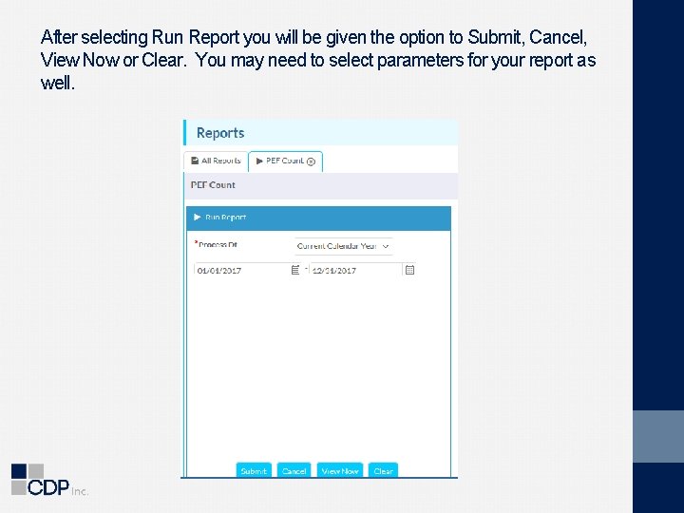Open the Current Calendar Year dropdown
Screen dimensions: 684x513
(x=342, y=246)
